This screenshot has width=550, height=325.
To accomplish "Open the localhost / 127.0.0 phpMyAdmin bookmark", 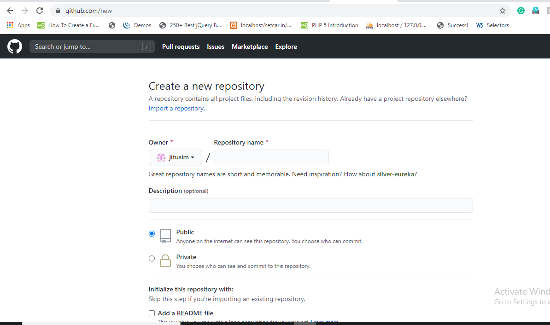I will (396, 25).
